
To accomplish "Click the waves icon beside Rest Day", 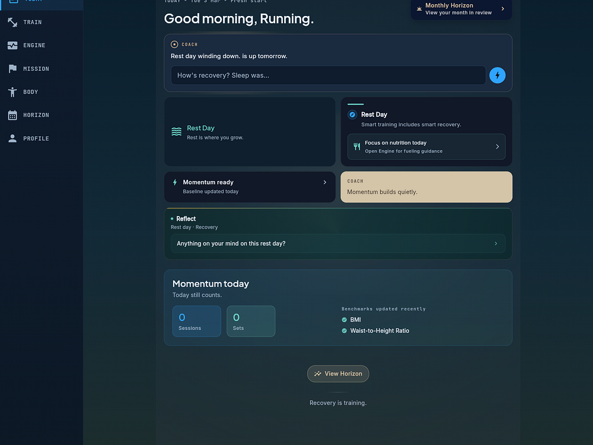I will [176, 132].
